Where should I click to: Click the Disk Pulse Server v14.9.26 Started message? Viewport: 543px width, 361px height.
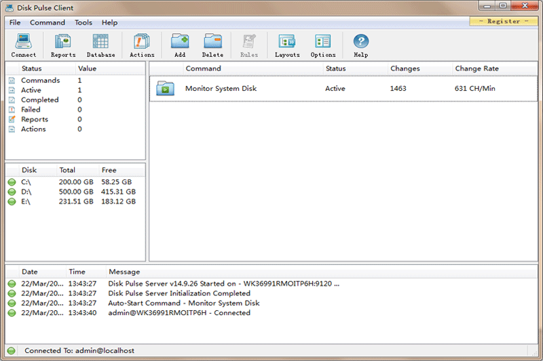pyautogui.click(x=224, y=284)
